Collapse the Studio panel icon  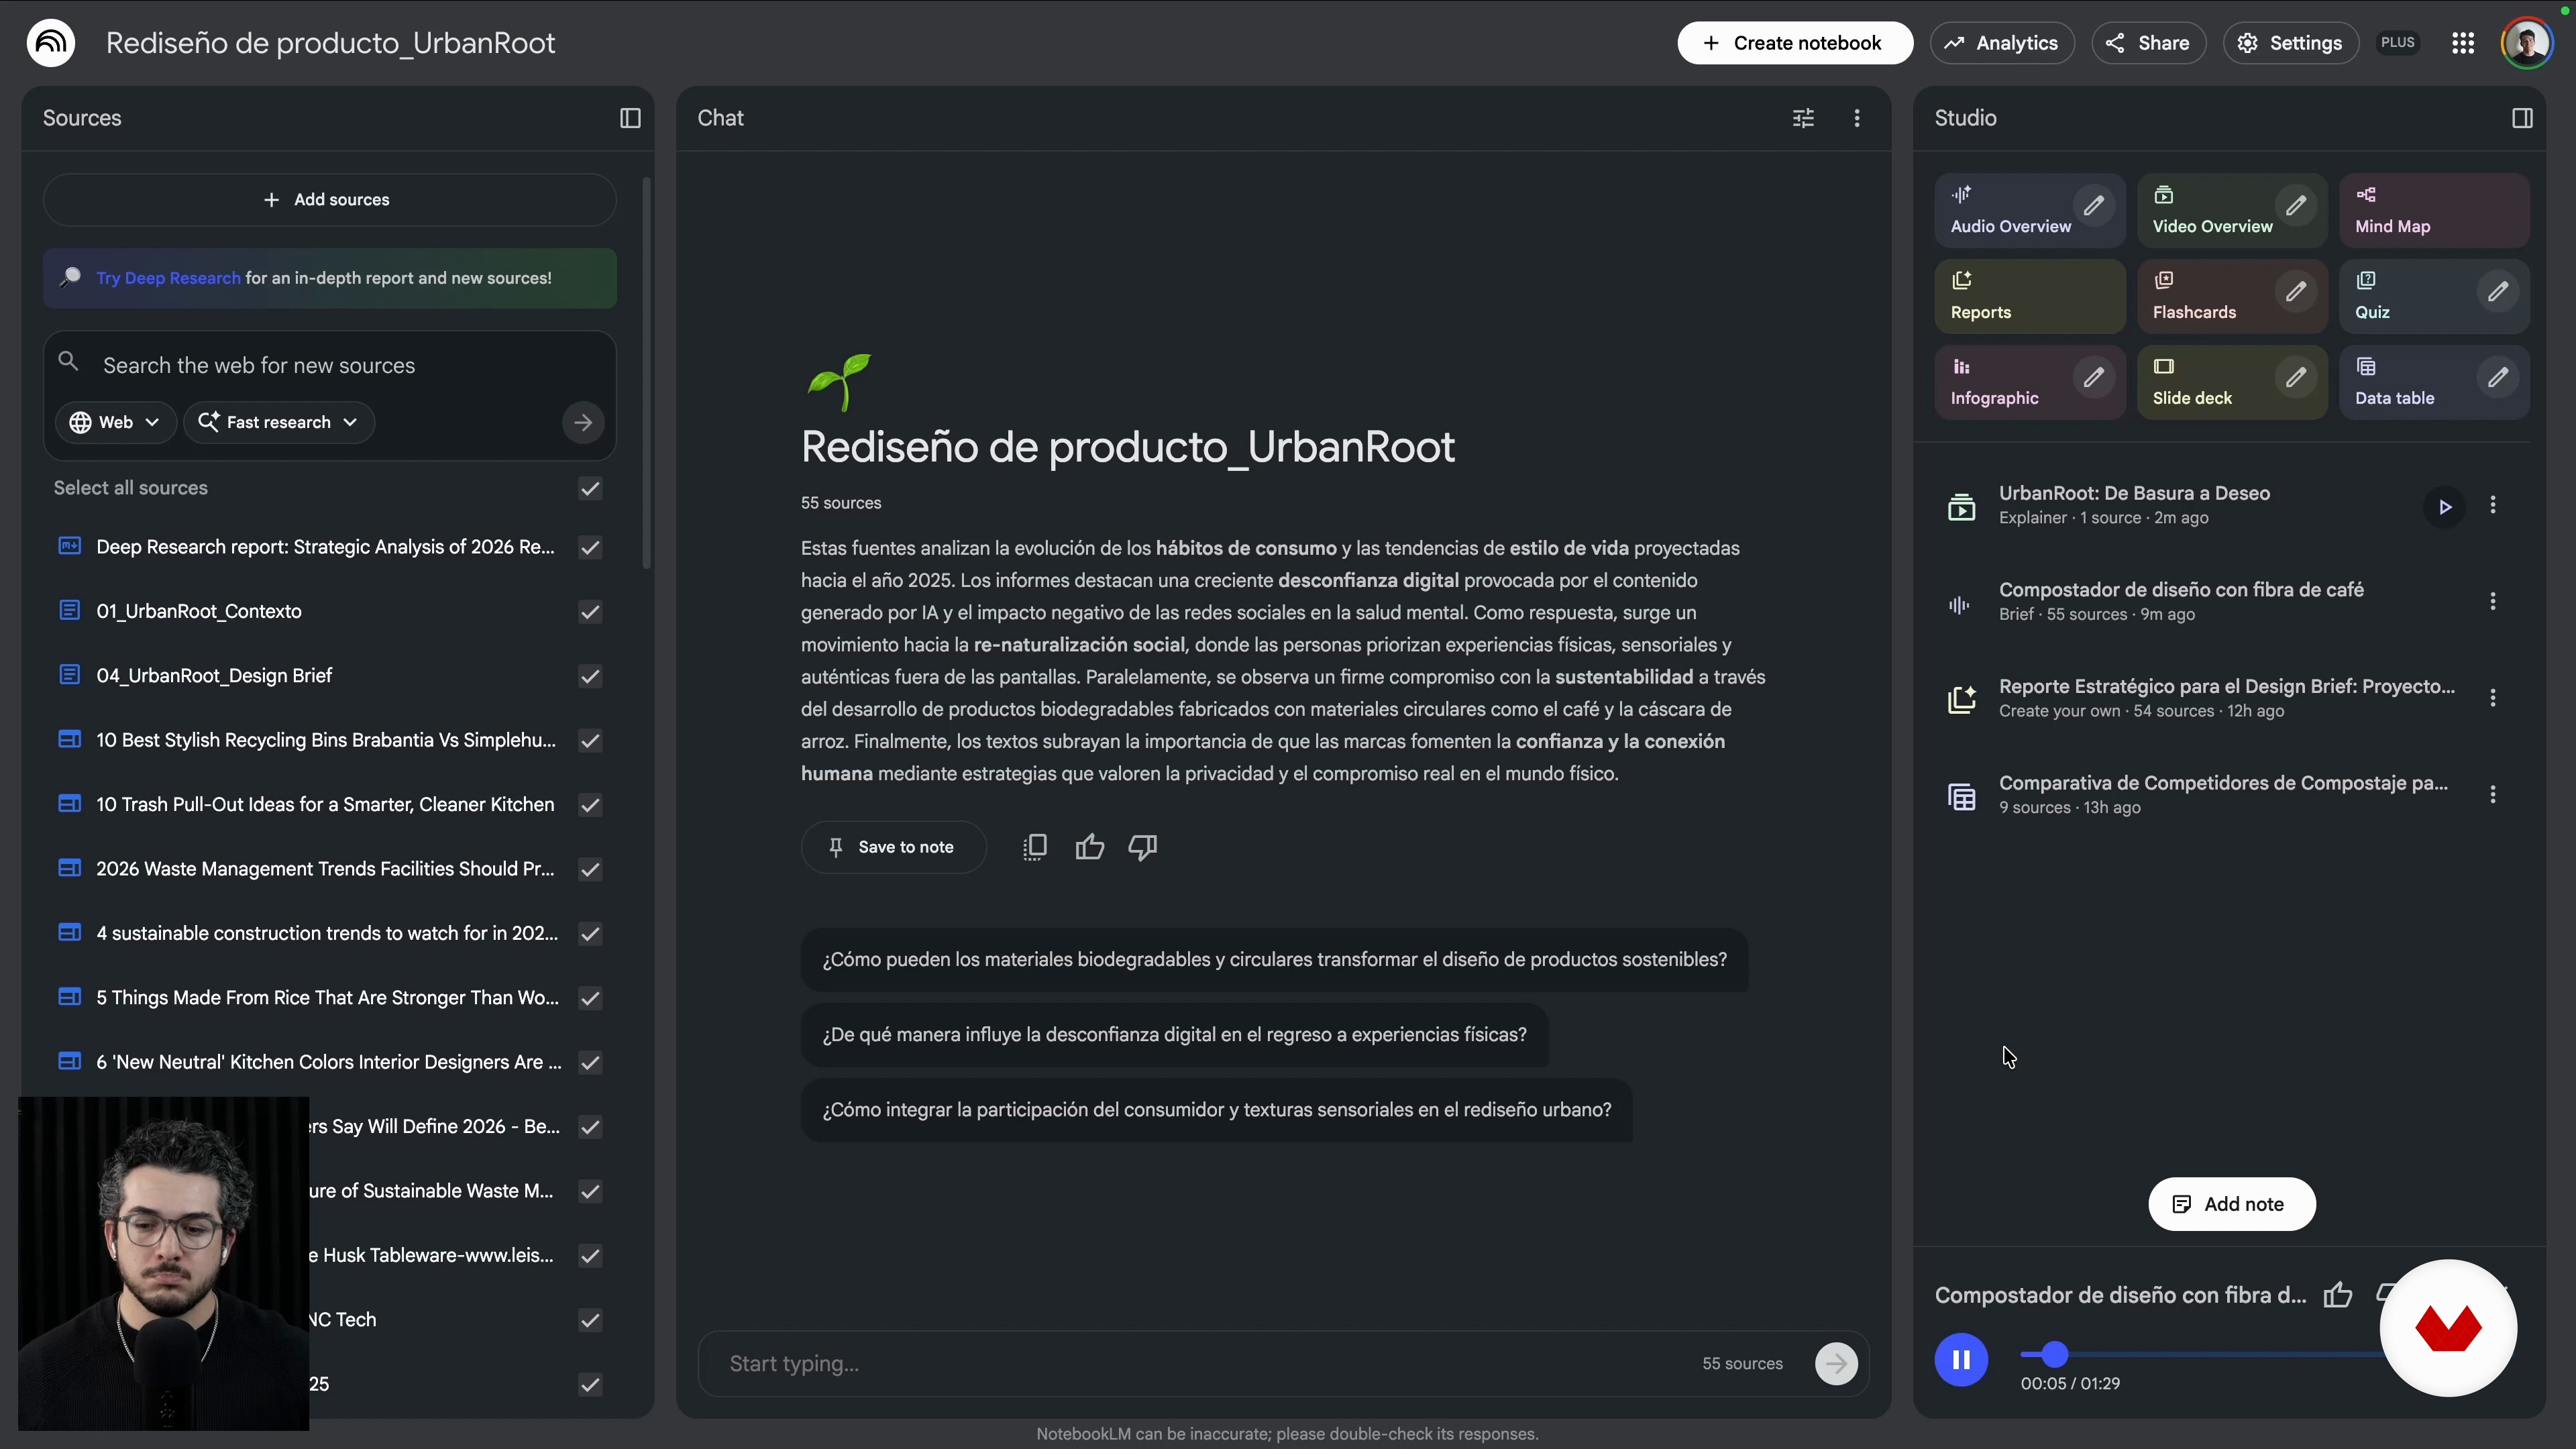2522,118
